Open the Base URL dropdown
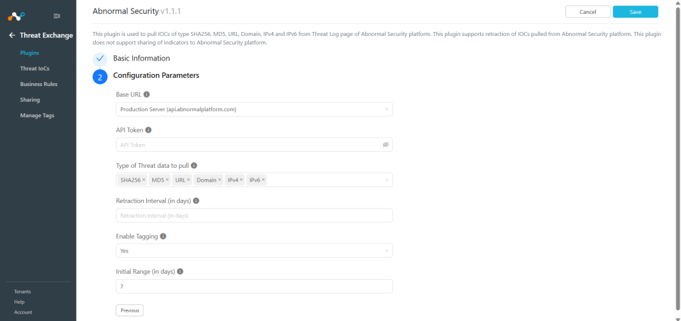Screen dimensions: 681x321 pos(254,109)
